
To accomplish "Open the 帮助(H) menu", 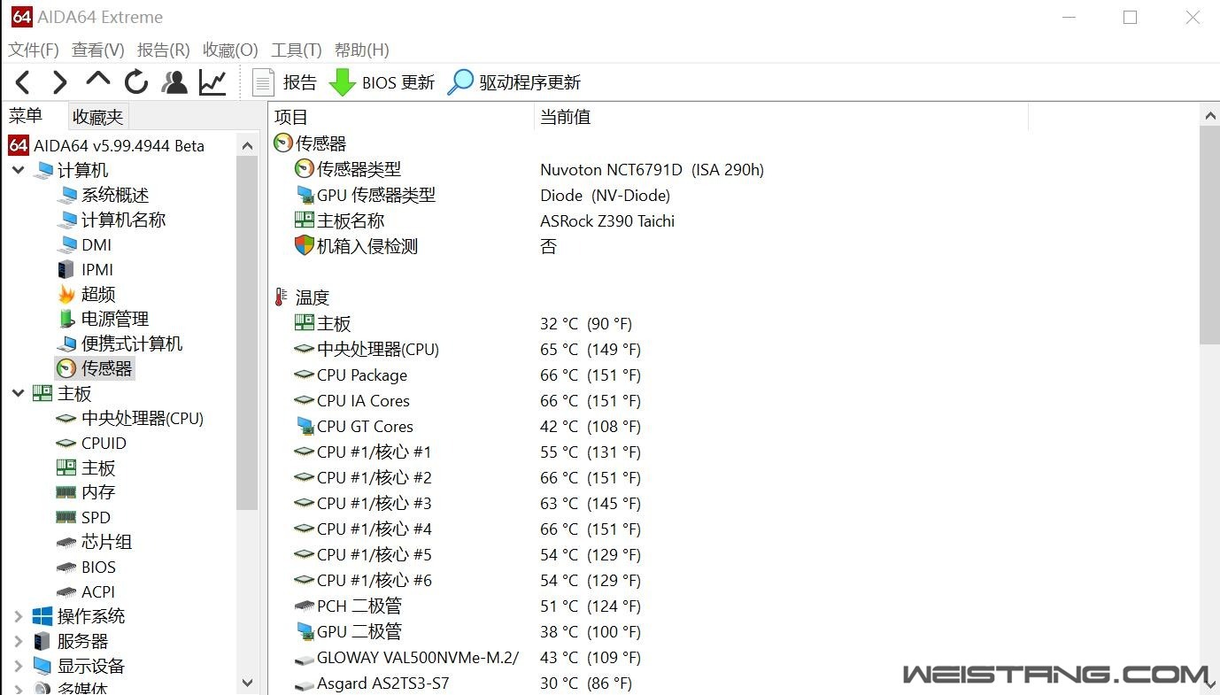I will (362, 50).
